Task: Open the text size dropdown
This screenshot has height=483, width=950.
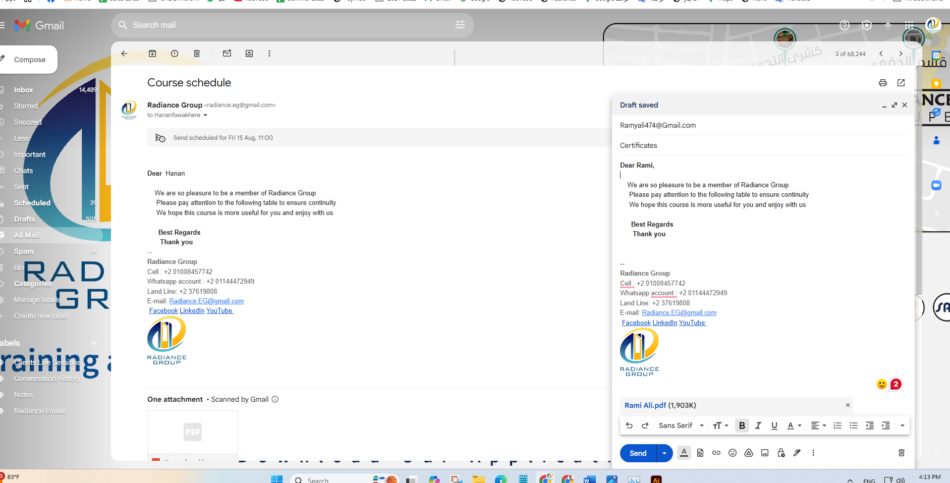Action: click(720, 425)
